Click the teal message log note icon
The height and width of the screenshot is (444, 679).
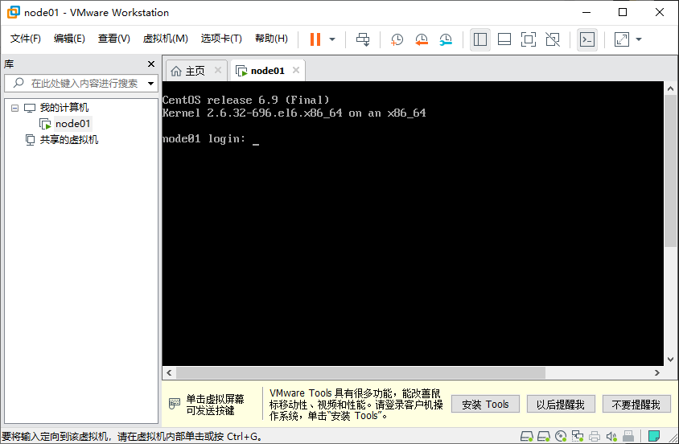[654, 436]
